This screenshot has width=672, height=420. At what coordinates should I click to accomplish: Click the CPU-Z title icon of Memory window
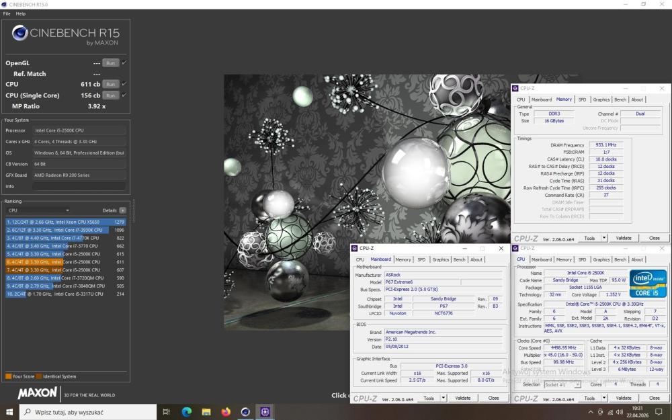tap(515, 88)
